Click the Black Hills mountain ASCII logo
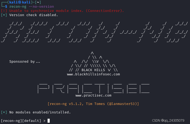Image resolution: width=190 pixels, height=124 pixels. coord(94,61)
